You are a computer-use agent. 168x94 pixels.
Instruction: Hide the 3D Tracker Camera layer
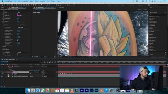coord(1,75)
